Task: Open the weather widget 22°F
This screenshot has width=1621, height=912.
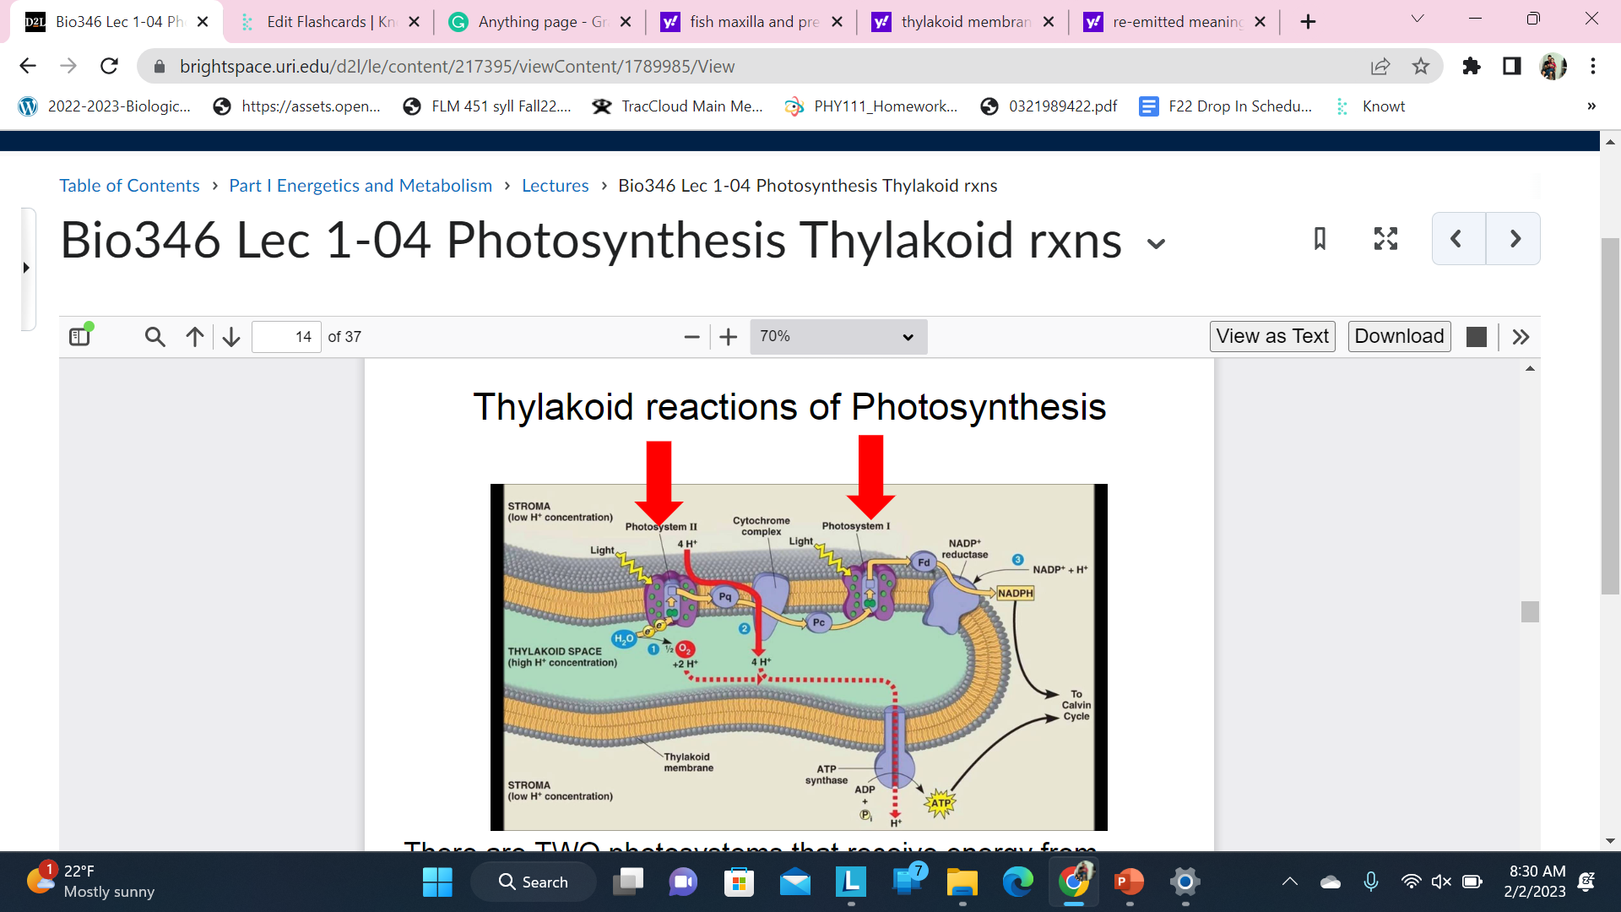Action: (x=91, y=882)
